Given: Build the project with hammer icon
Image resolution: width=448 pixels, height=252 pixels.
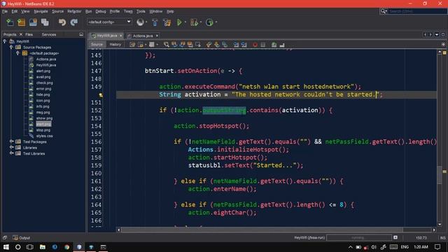Looking at the screenshot, I should click(155, 22).
